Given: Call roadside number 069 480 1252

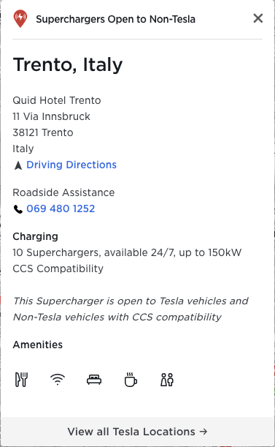Looking at the screenshot, I should click(61, 209).
